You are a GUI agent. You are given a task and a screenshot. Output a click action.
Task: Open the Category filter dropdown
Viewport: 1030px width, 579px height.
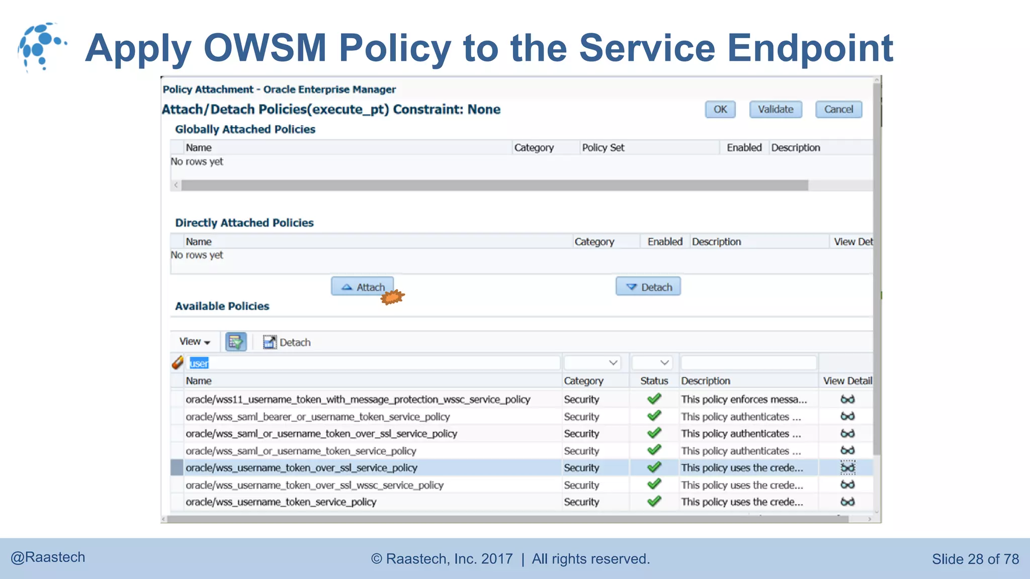tap(592, 363)
